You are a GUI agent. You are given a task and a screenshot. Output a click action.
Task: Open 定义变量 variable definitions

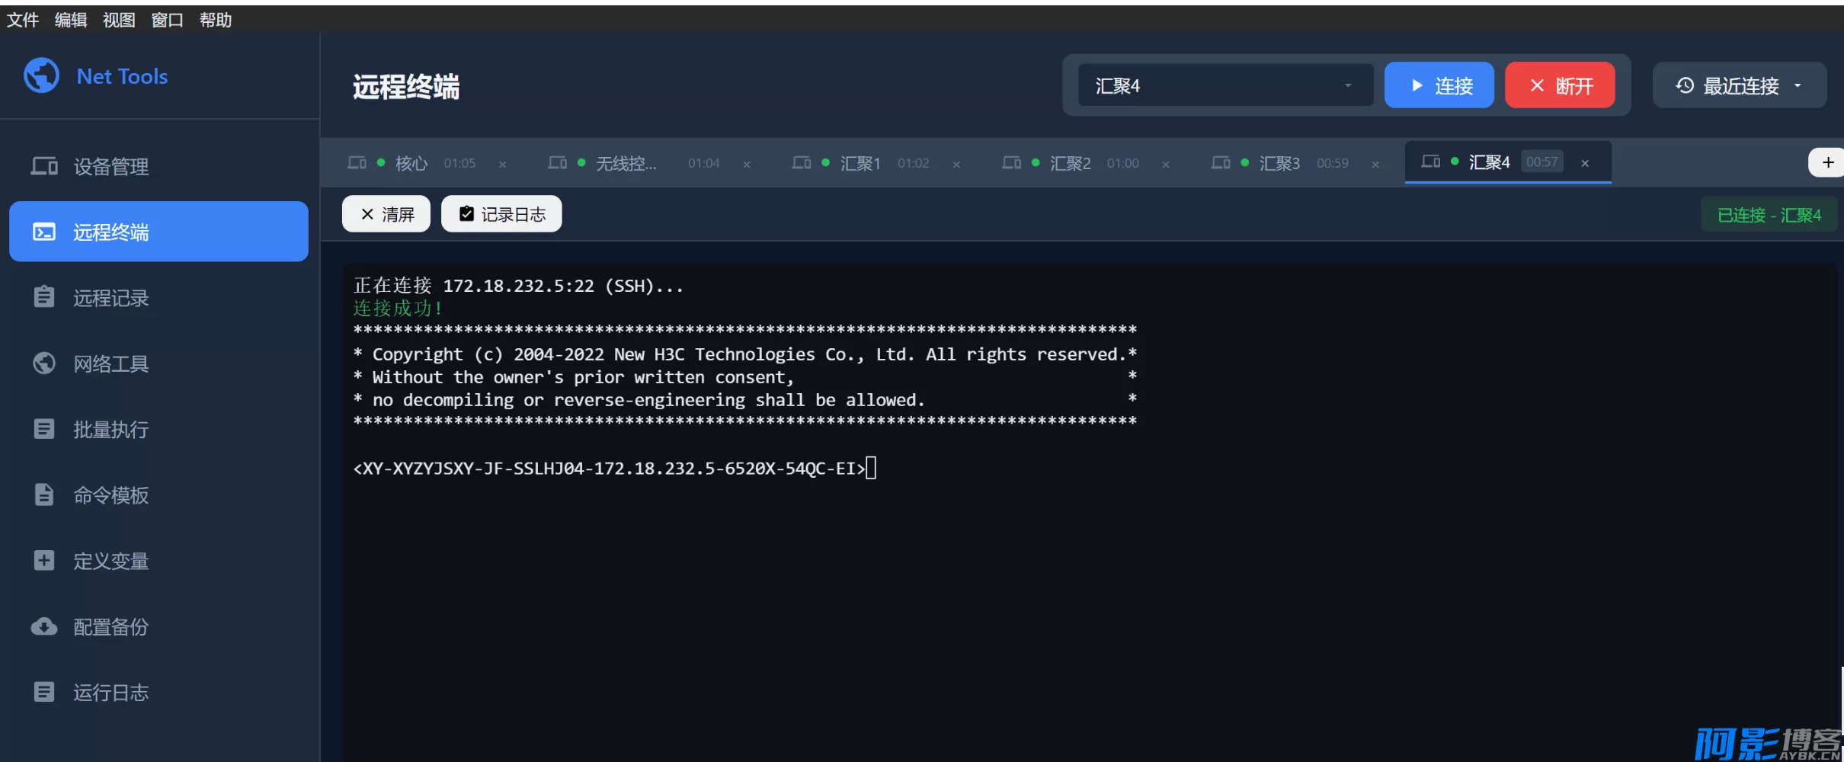click(x=110, y=561)
